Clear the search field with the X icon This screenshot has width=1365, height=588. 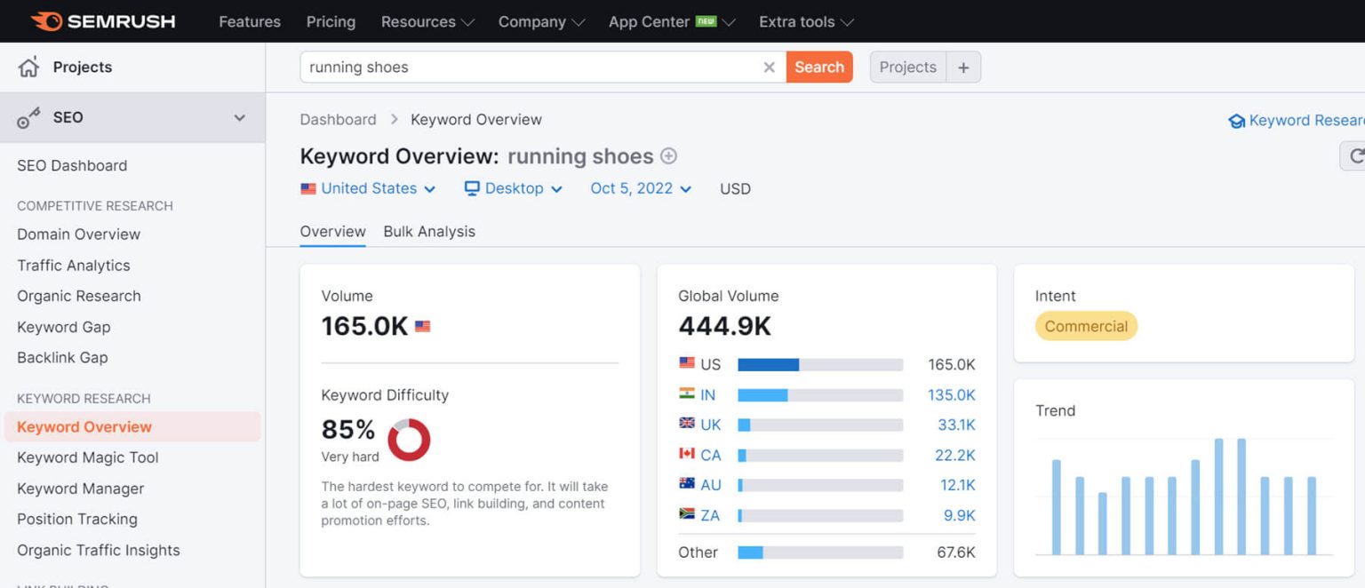point(769,67)
